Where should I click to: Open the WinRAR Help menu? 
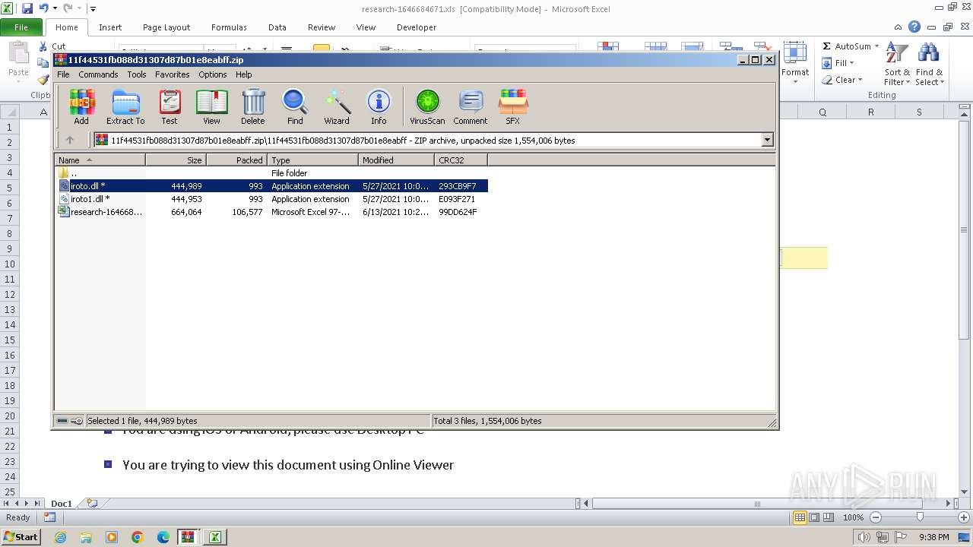244,74
